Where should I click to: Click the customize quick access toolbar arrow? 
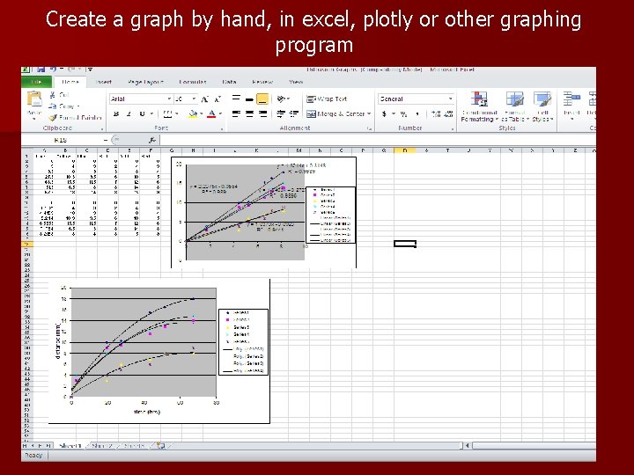point(90,69)
